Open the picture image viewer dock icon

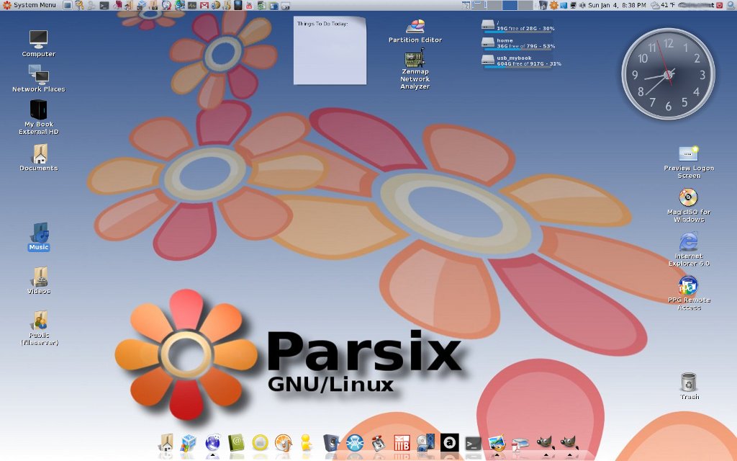click(497, 443)
